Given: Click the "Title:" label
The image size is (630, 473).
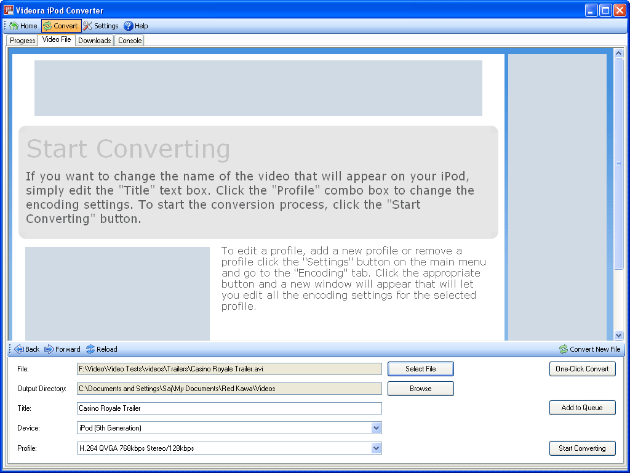Looking at the screenshot, I should [24, 408].
